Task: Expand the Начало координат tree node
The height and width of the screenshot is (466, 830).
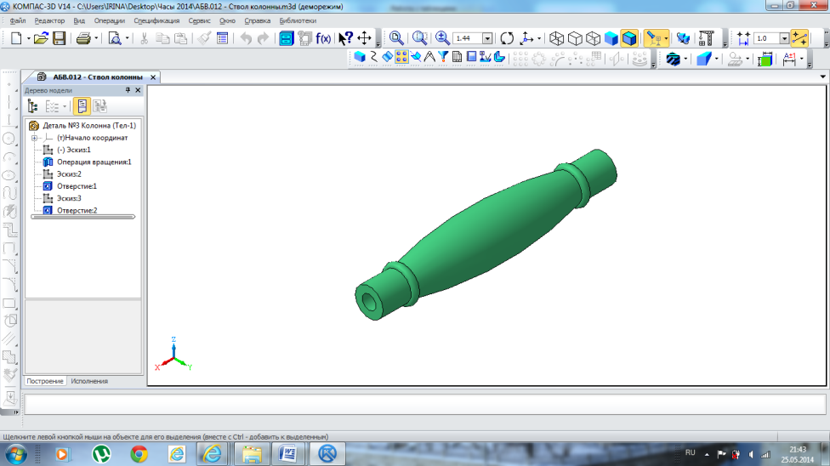Action: tap(35, 138)
